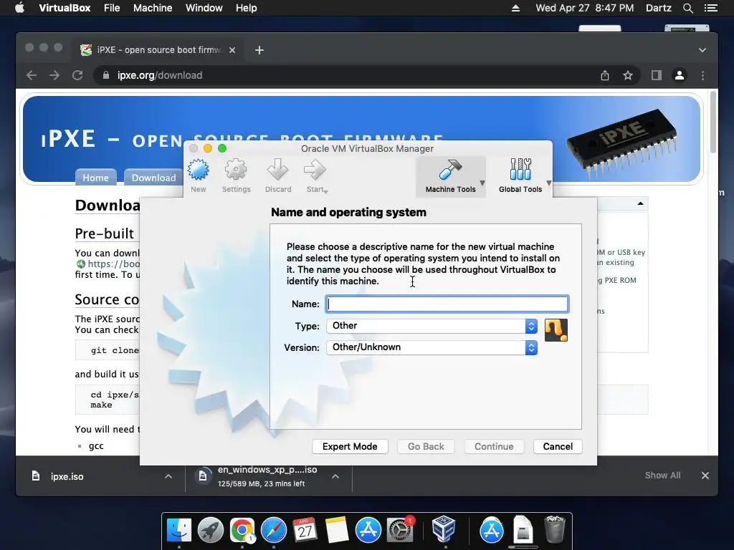Select the Machine Tools hammer icon
The image size is (734, 550).
click(450, 170)
